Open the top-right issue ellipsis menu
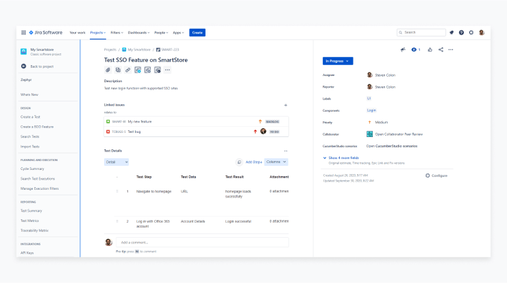The width and height of the screenshot is (507, 283). 451,49
